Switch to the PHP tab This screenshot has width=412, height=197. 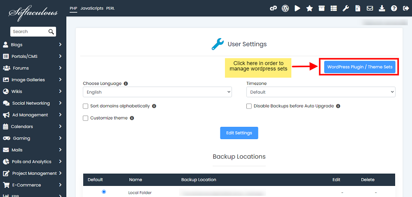pyautogui.click(x=73, y=8)
